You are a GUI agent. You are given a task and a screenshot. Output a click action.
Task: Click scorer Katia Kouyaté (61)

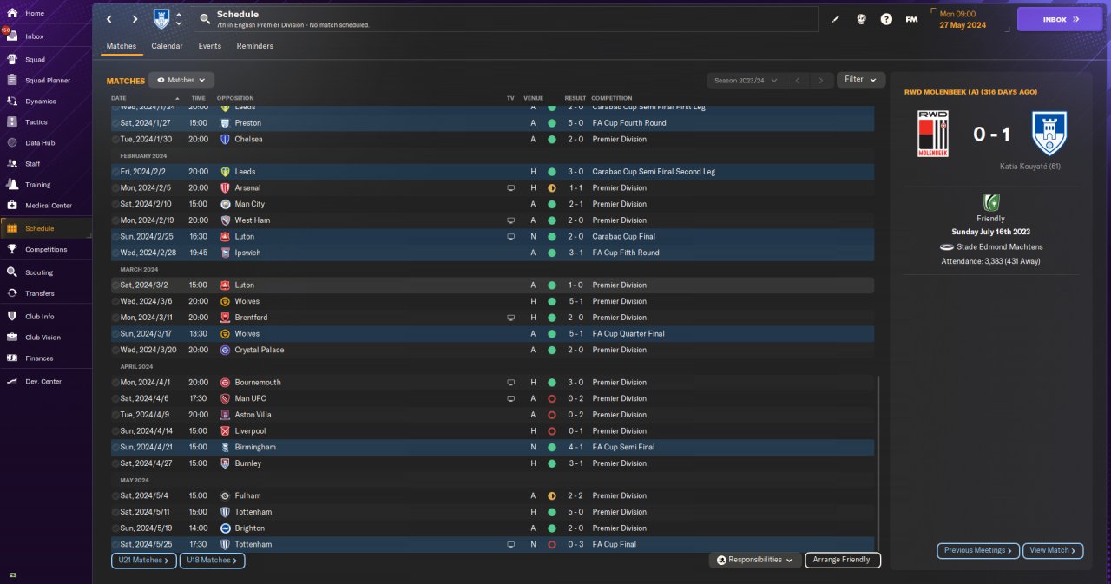pos(1029,167)
